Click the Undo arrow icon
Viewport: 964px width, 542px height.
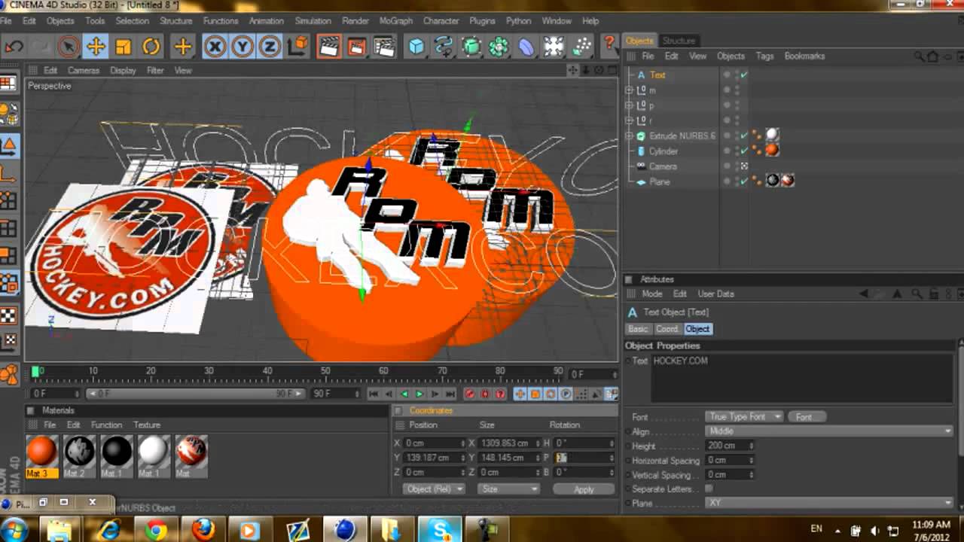tap(14, 47)
